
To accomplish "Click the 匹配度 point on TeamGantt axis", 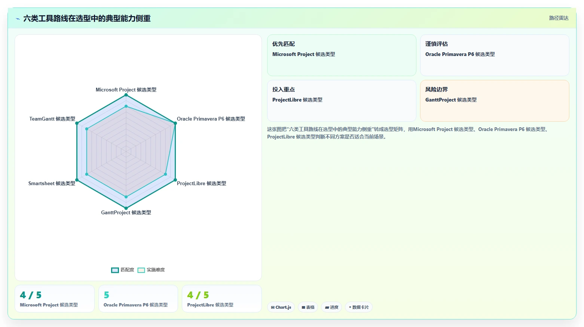I will pyautogui.click(x=77, y=123).
